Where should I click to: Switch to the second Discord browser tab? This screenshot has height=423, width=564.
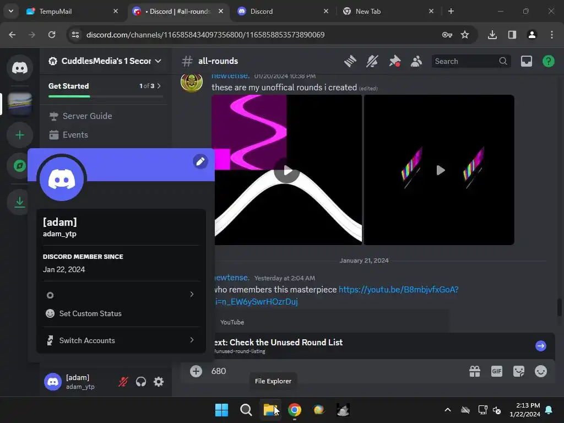coord(283,12)
